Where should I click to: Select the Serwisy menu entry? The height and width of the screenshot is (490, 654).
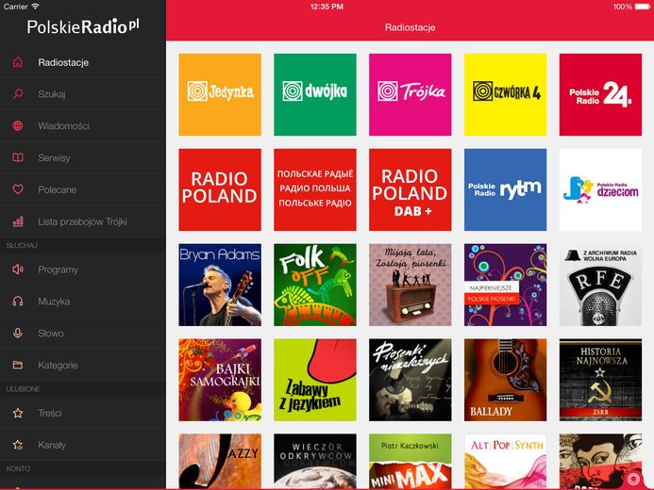coord(83,157)
